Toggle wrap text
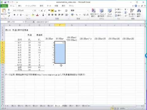 coord(66,11)
